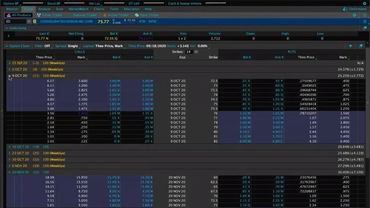Switch to the MarketWatch tab
The height and width of the screenshot is (208, 370).
click(79, 9)
